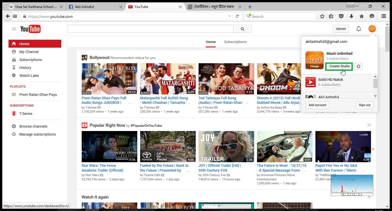Open Home in the left sidebar
This screenshot has width=392, height=211.
pos(35,44)
